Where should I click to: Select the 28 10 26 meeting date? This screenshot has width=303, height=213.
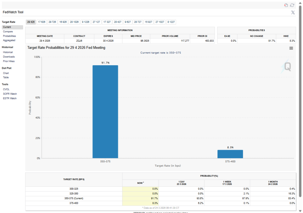(x=74, y=22)
